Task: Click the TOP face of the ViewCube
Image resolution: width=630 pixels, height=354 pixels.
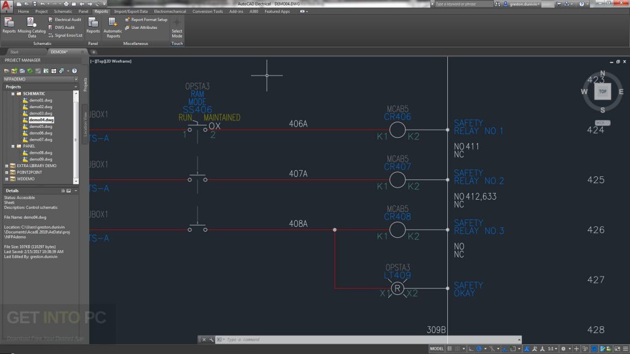Action: click(x=602, y=92)
